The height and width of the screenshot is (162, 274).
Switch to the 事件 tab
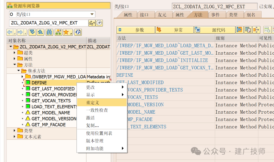click(215, 15)
